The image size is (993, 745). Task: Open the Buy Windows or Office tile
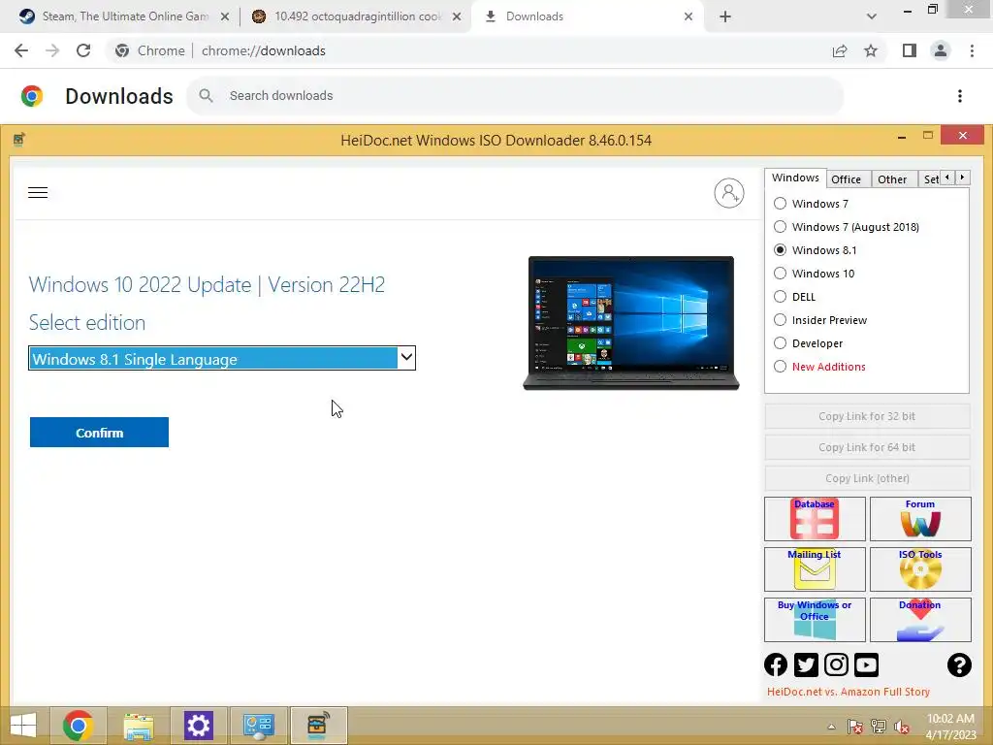[x=815, y=620]
